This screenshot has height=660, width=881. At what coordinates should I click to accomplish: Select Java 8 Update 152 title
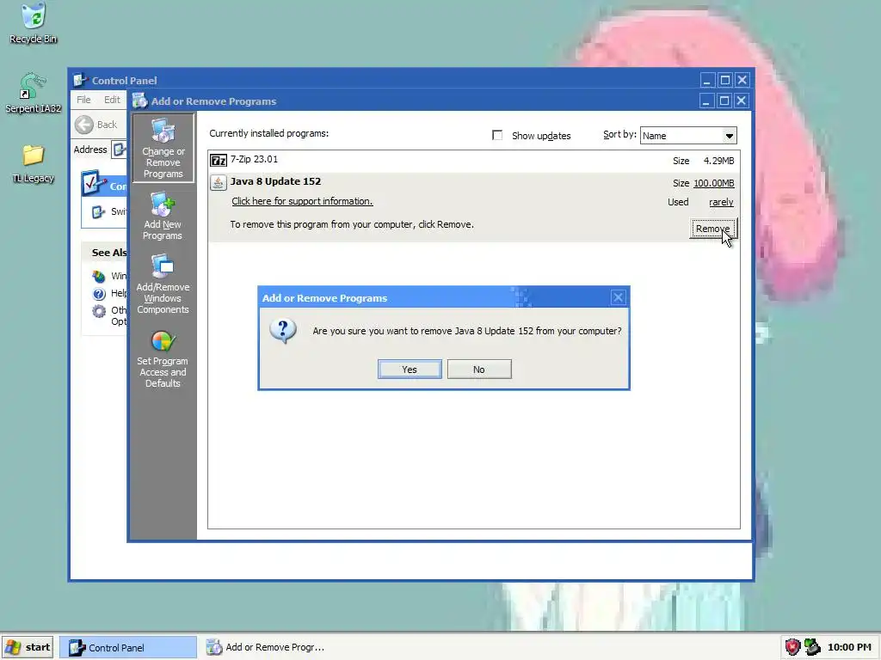coord(275,181)
